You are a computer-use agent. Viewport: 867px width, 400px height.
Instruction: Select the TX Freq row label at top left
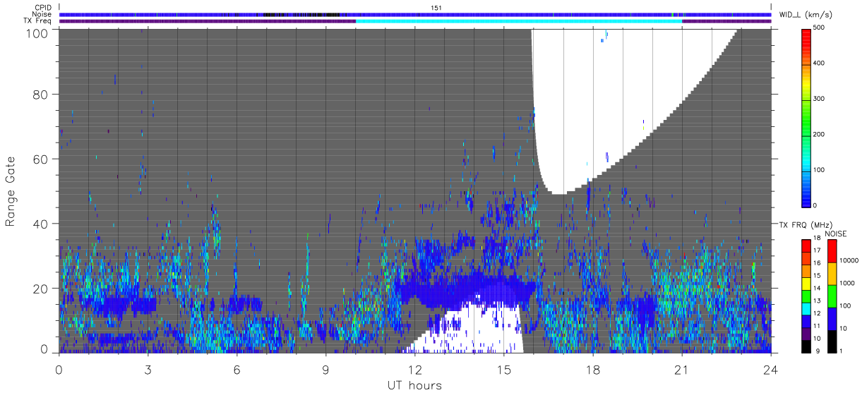39,20
